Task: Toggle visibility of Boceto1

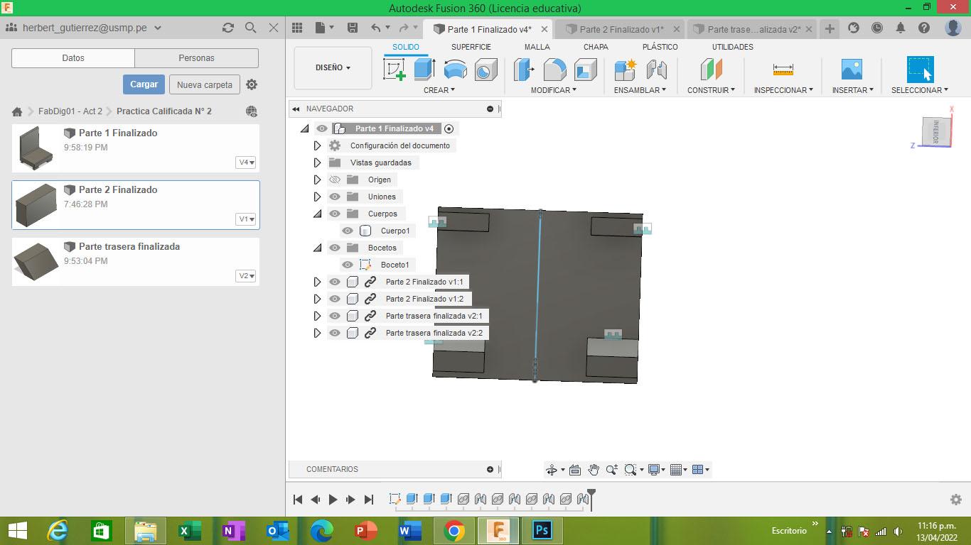Action: click(348, 265)
